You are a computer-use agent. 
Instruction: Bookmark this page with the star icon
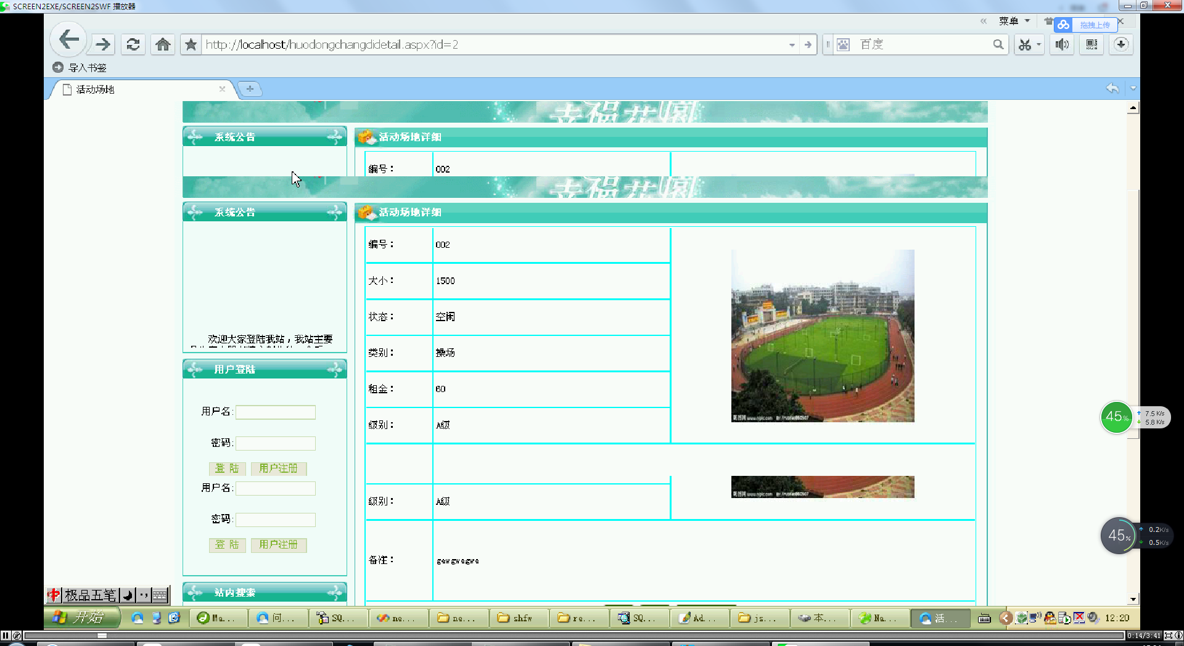click(191, 44)
